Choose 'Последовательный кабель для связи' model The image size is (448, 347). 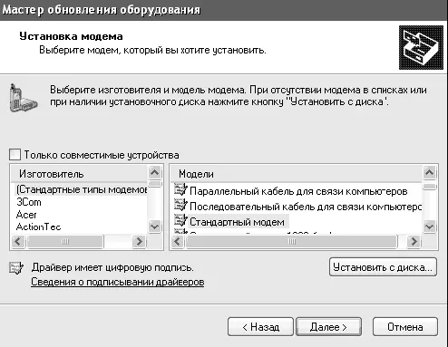click(306, 207)
